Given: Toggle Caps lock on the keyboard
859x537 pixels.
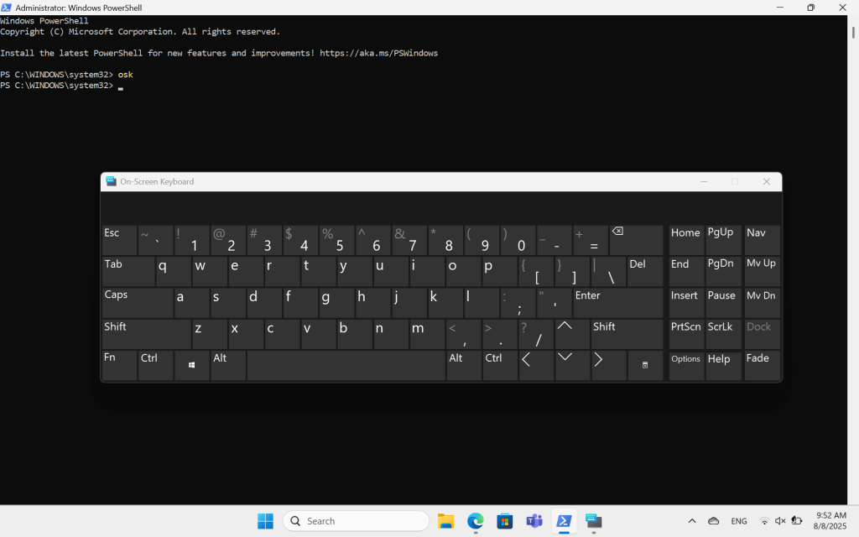Looking at the screenshot, I should click(138, 303).
